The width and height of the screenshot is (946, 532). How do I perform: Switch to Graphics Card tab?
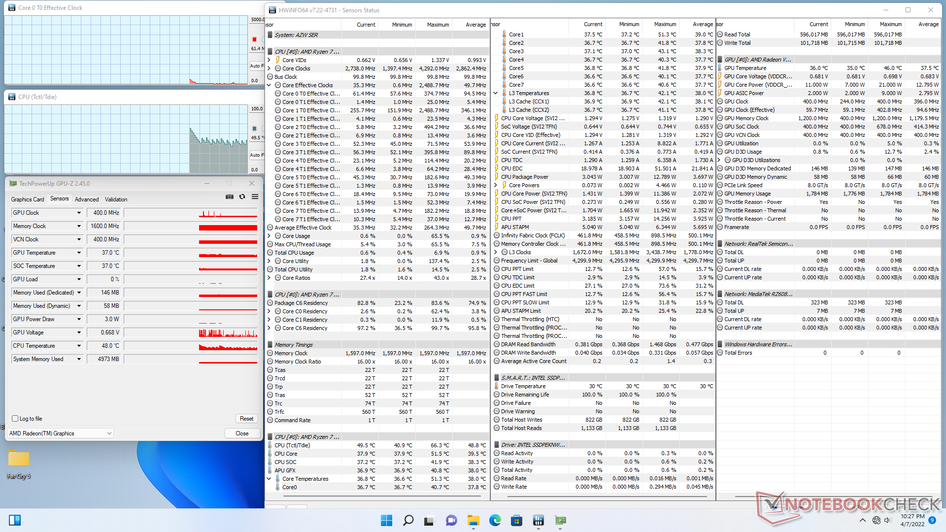[x=28, y=199]
